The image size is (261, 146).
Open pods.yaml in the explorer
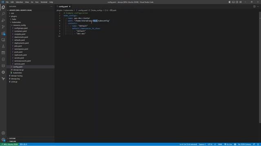(18, 52)
